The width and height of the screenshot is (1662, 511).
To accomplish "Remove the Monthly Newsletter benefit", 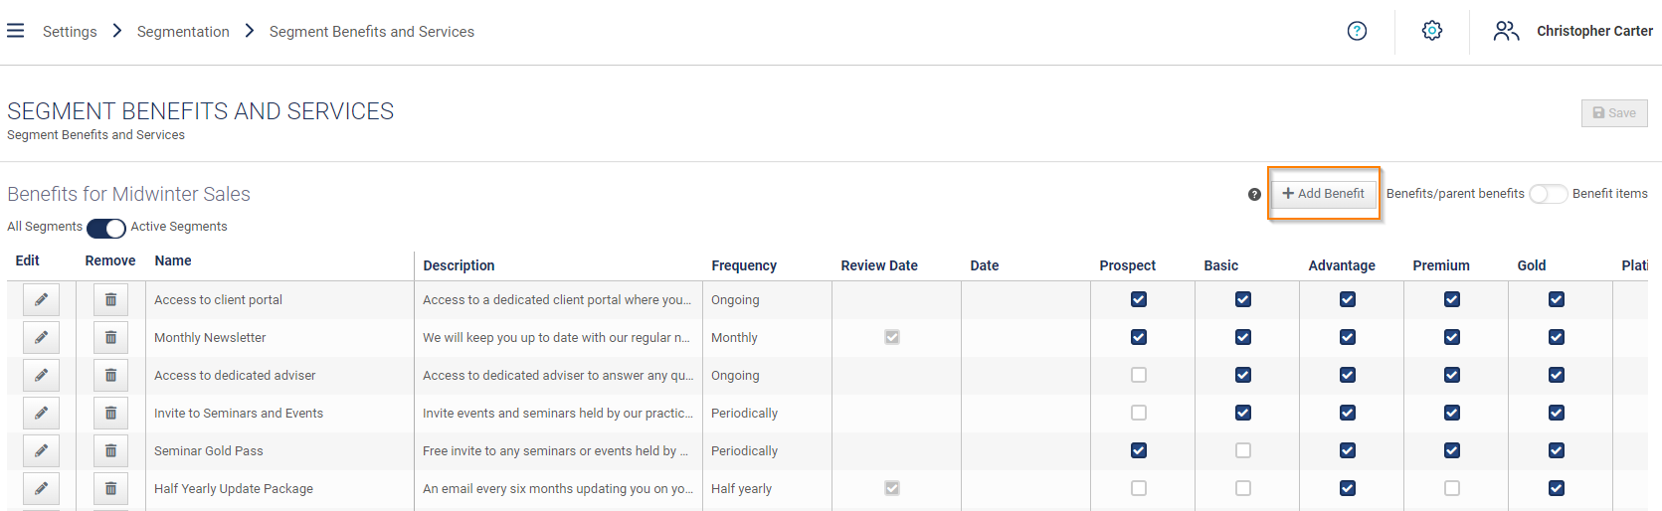I will coord(110,337).
